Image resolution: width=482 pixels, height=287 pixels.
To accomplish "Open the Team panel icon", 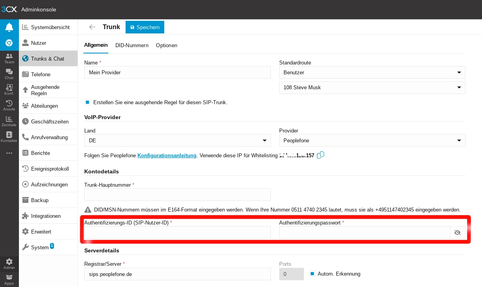I will (x=9, y=58).
